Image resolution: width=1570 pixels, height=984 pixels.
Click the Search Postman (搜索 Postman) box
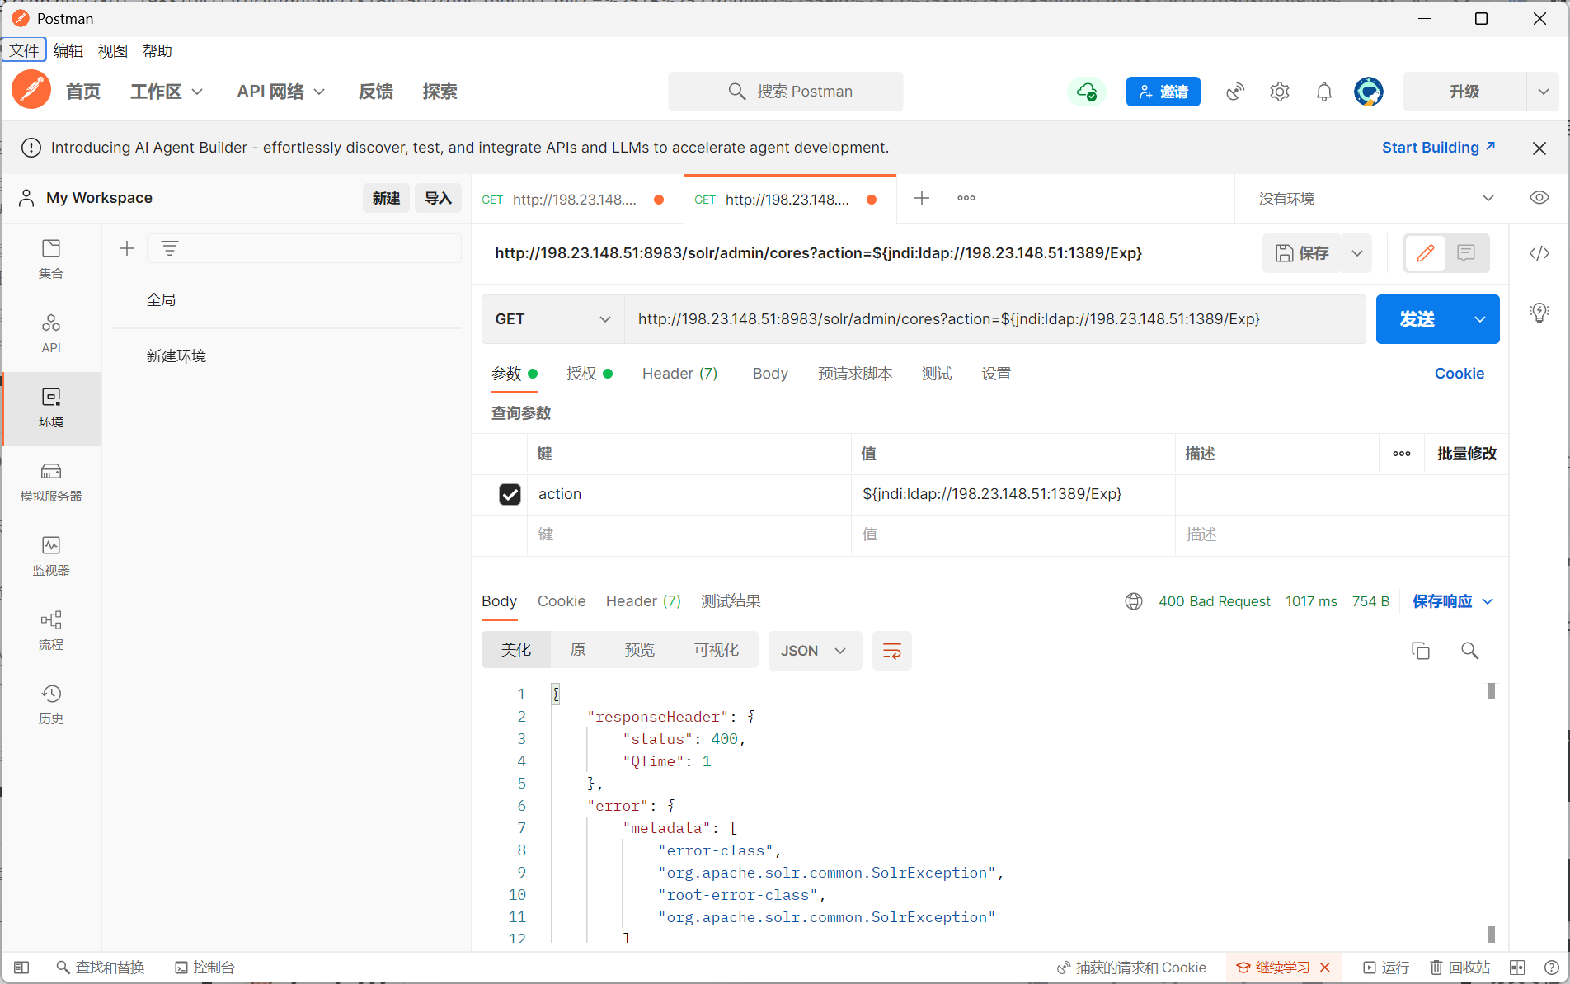(x=786, y=92)
